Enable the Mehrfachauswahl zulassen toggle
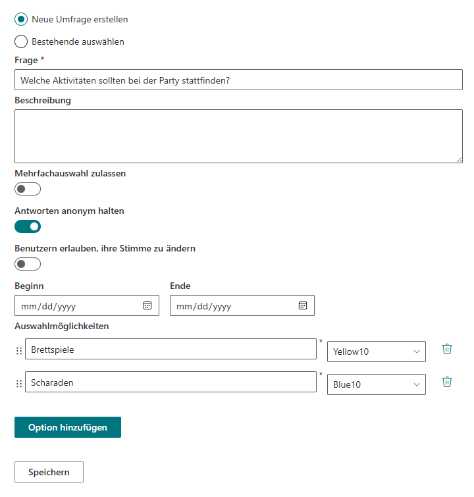Image resolution: width=474 pixels, height=497 pixels. (x=28, y=189)
